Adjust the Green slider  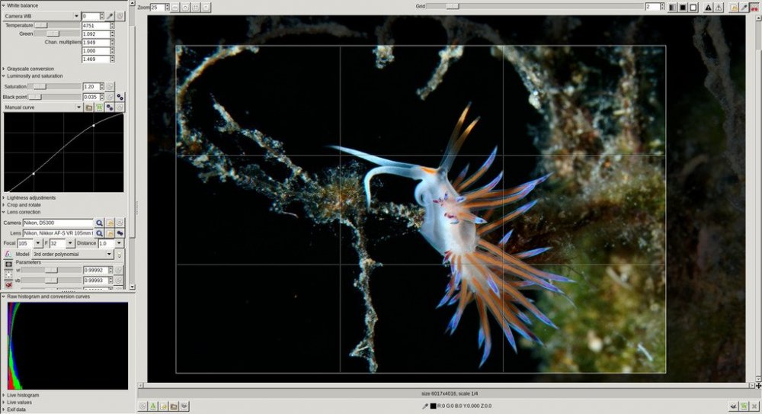point(57,34)
